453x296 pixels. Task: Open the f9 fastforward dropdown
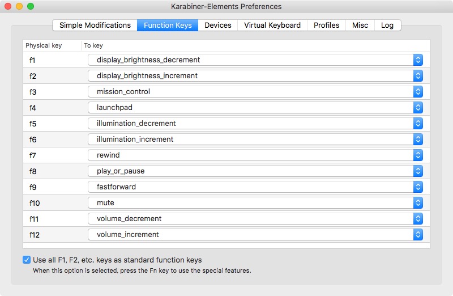(255, 187)
